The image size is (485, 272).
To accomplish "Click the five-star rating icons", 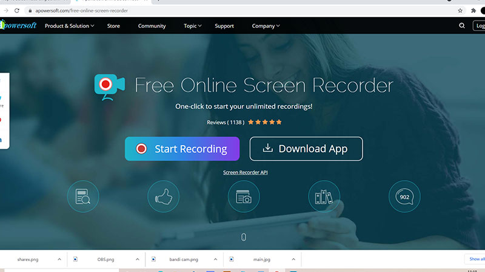I will point(265,122).
